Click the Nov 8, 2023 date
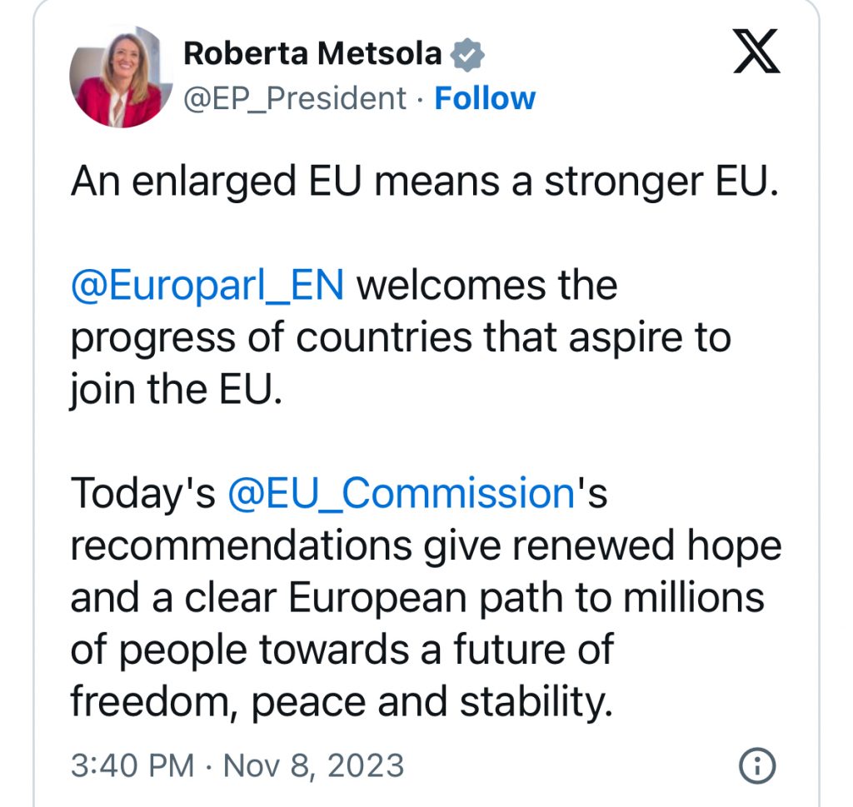 point(313,765)
